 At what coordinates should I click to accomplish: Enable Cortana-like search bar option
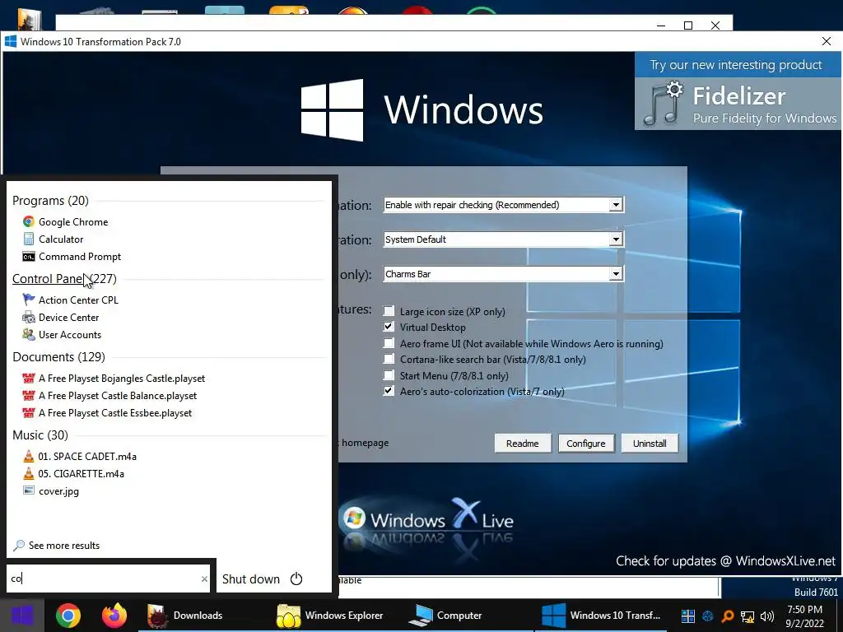click(x=389, y=359)
